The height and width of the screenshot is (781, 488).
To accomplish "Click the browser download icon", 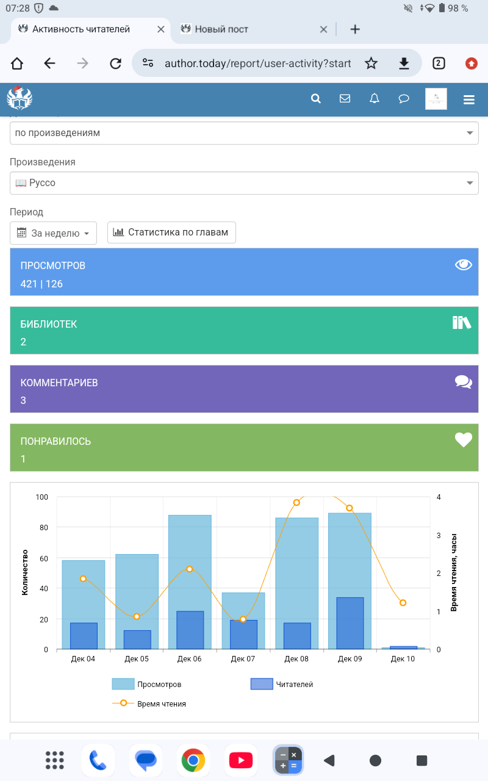I will click(x=403, y=63).
